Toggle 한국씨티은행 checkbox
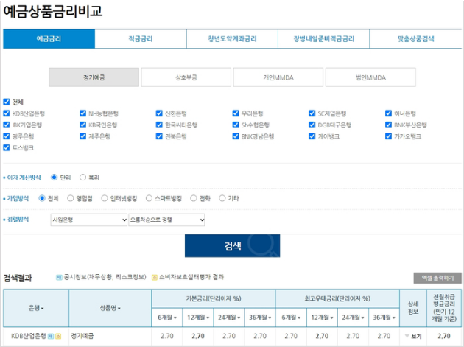Image resolution: width=464 pixels, height=347 pixels. tap(159, 125)
